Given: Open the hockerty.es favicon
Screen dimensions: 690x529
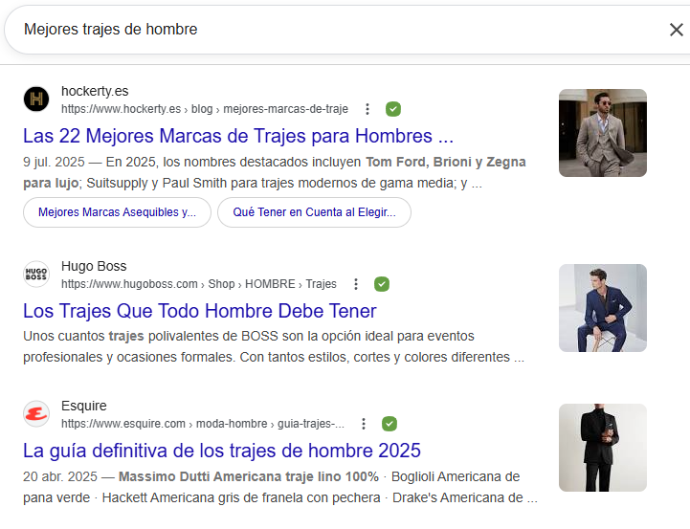Looking at the screenshot, I should click(36, 99).
